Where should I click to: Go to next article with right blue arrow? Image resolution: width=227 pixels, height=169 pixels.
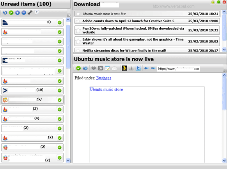click(153, 68)
